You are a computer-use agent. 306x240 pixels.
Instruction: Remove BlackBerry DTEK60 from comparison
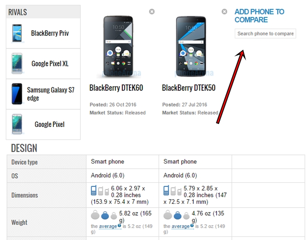pyautogui.click(x=152, y=12)
